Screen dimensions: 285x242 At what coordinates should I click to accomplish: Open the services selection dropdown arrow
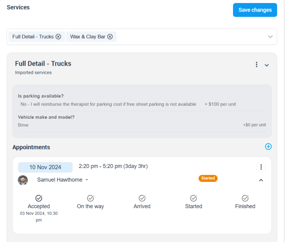click(x=270, y=37)
